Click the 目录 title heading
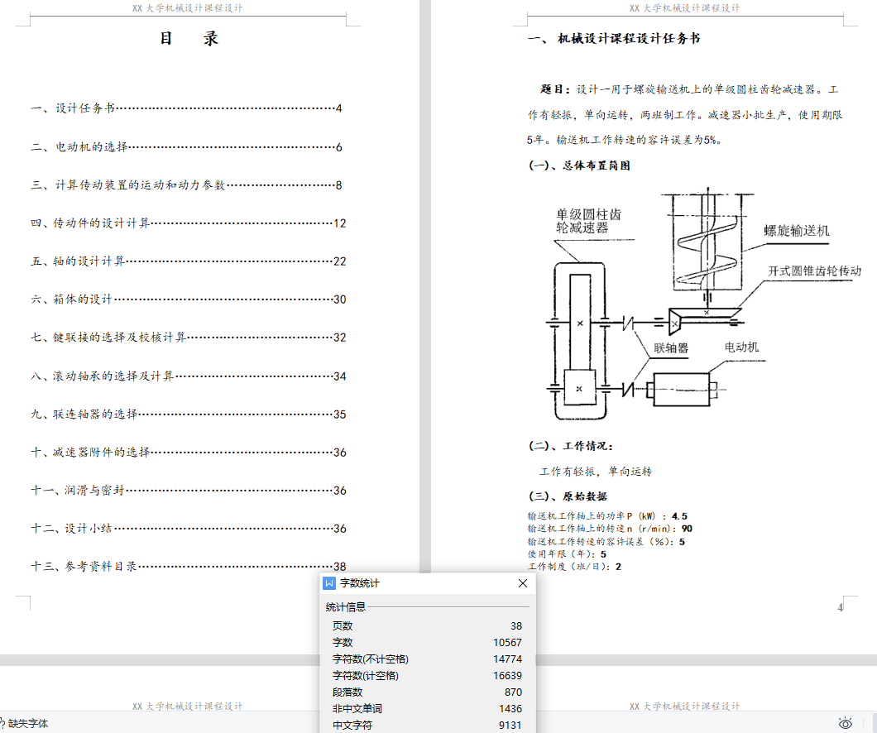 pos(189,39)
